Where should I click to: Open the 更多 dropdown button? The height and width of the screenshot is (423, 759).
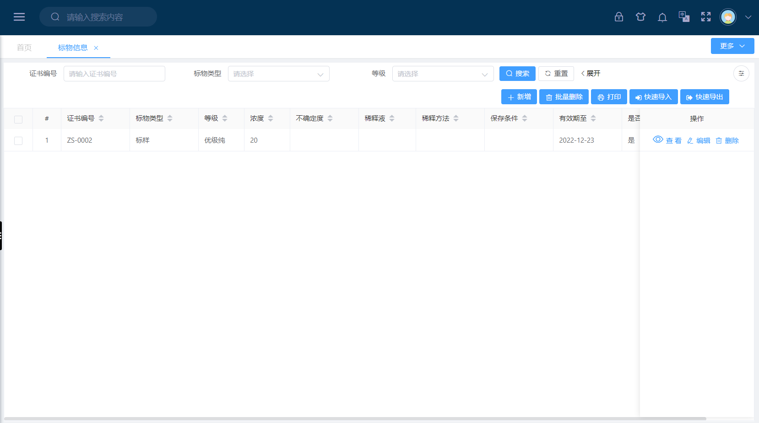click(x=732, y=46)
